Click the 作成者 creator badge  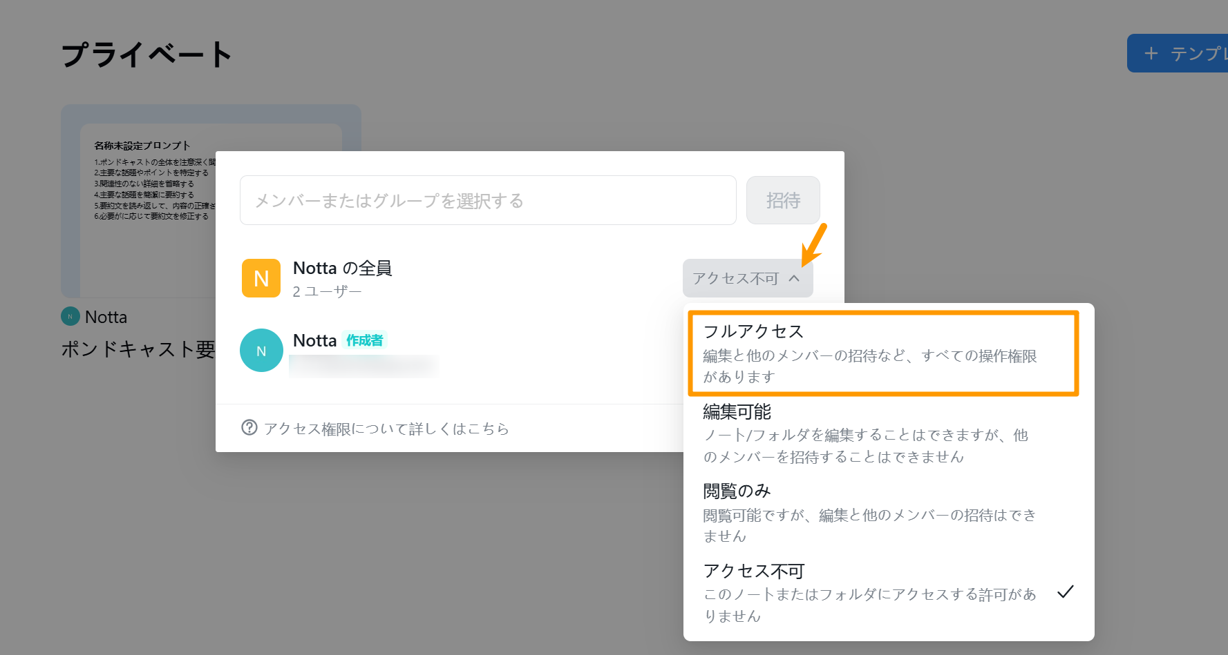364,340
